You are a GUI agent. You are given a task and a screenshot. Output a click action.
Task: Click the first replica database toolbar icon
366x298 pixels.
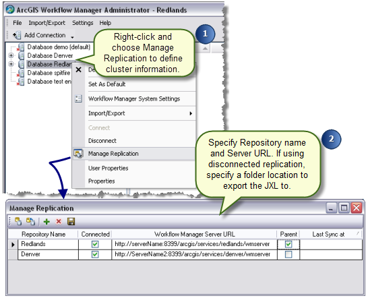coord(18,221)
